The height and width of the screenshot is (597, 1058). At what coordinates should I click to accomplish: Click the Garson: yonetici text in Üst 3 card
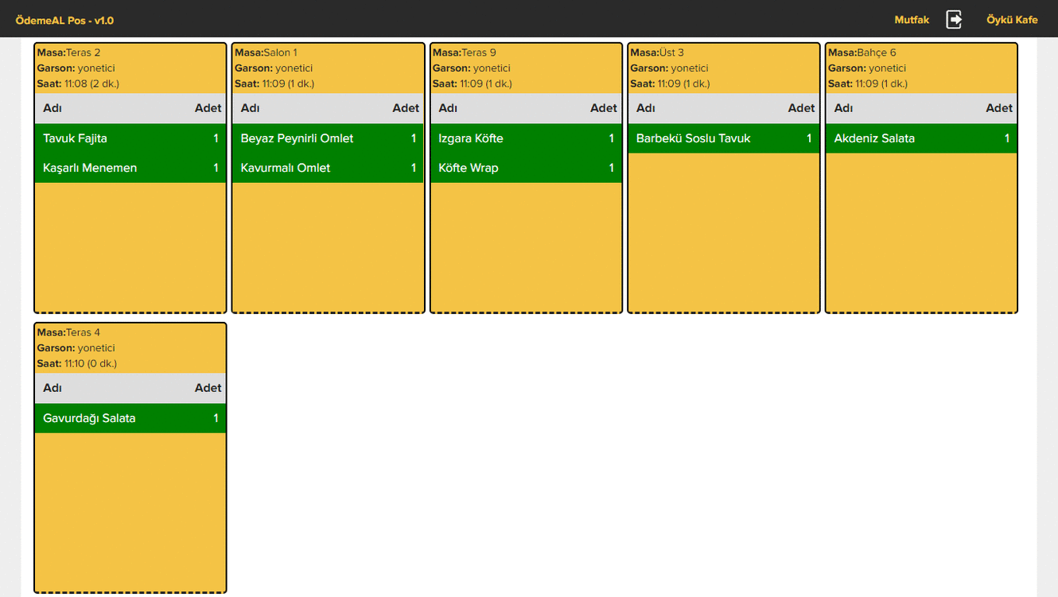click(x=670, y=68)
